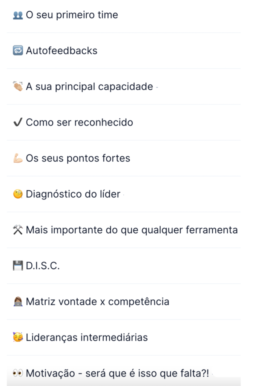
Task: Click the repeat arrows icon next to Autofeedbacks
Action: coord(18,51)
